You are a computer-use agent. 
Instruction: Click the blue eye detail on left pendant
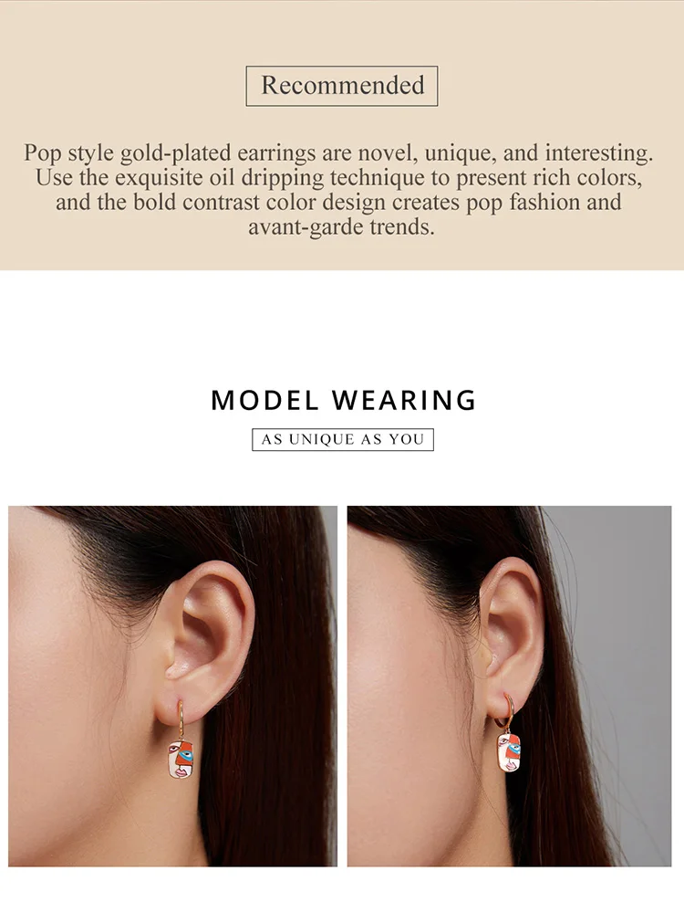[185, 757]
